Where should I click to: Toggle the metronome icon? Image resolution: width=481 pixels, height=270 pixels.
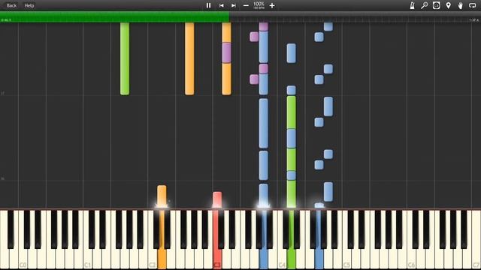coord(413,5)
